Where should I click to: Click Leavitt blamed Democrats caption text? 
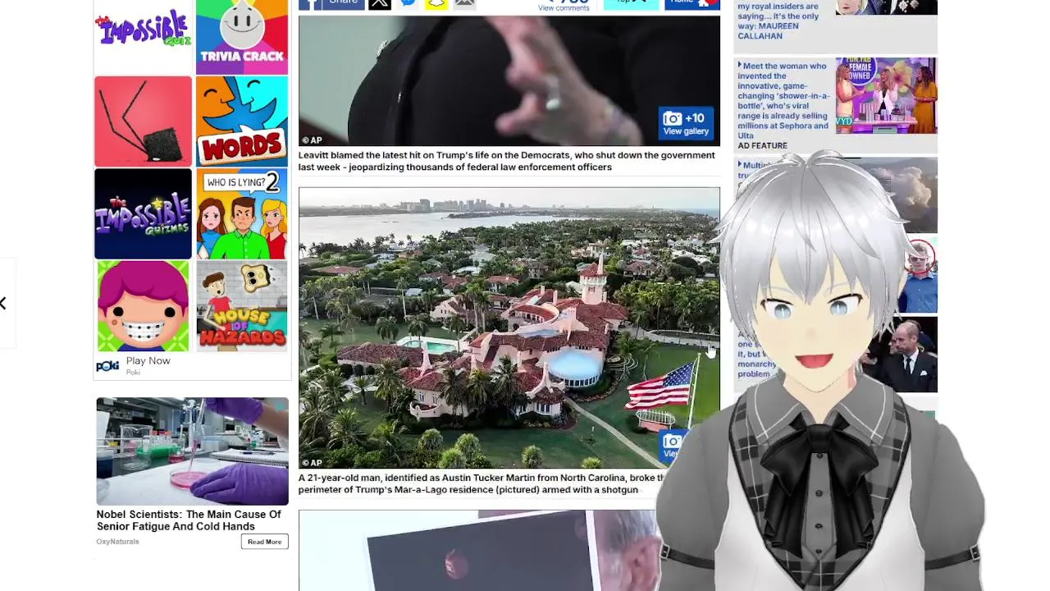click(x=506, y=161)
